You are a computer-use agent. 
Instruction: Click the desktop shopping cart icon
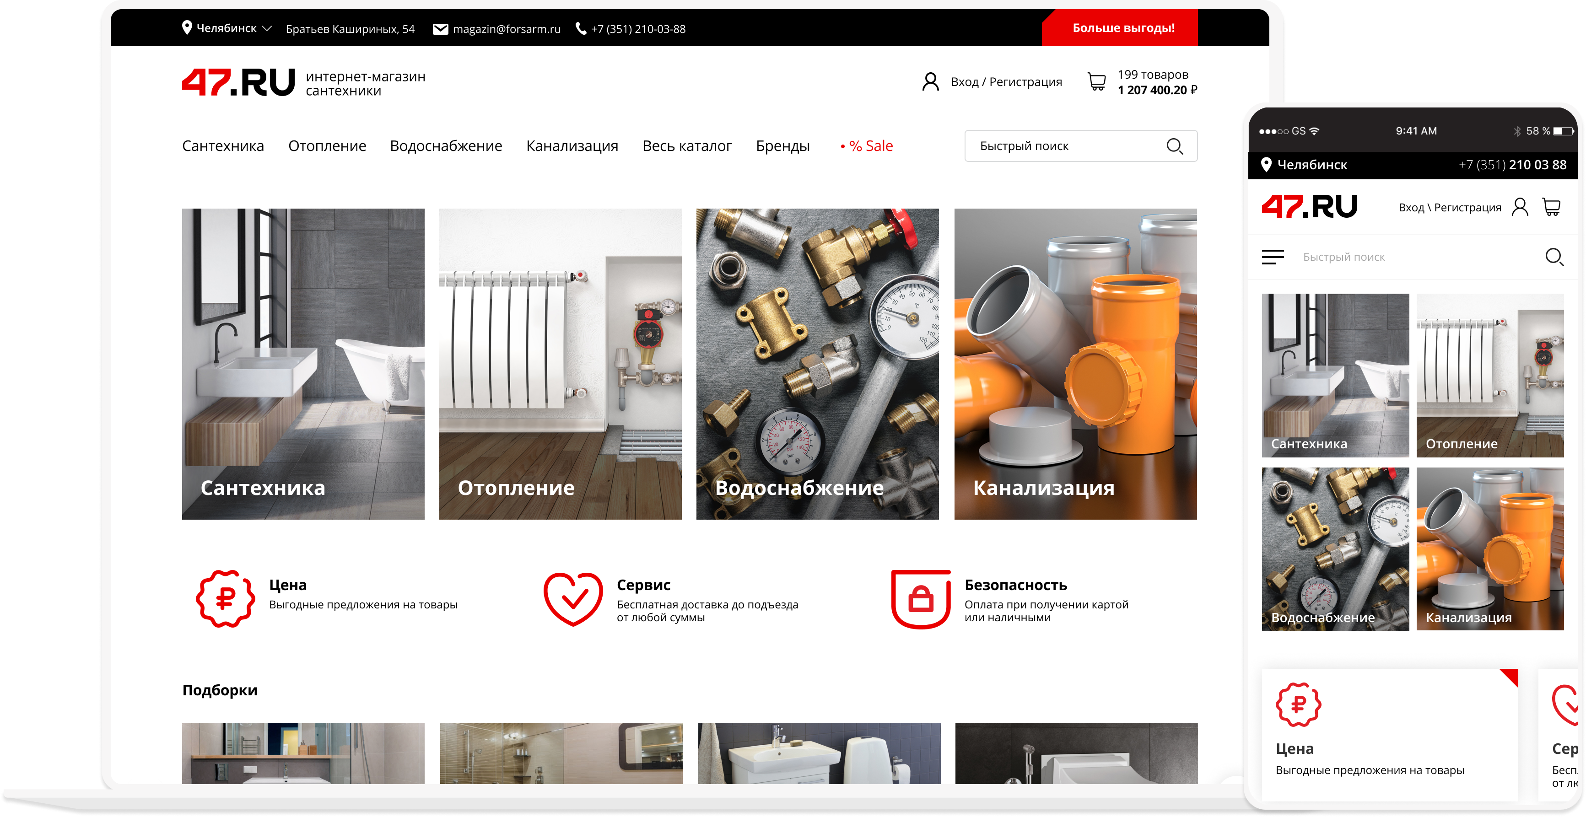1096,82
